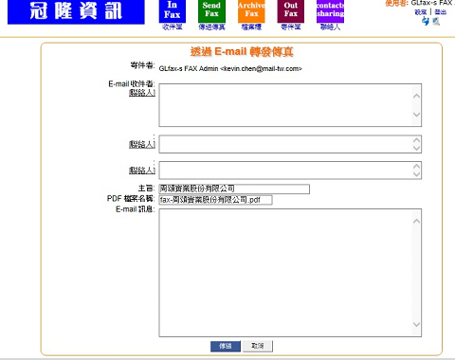Click the 傳送傳真 label under Send Fax
The image size is (455, 360).
point(211,27)
